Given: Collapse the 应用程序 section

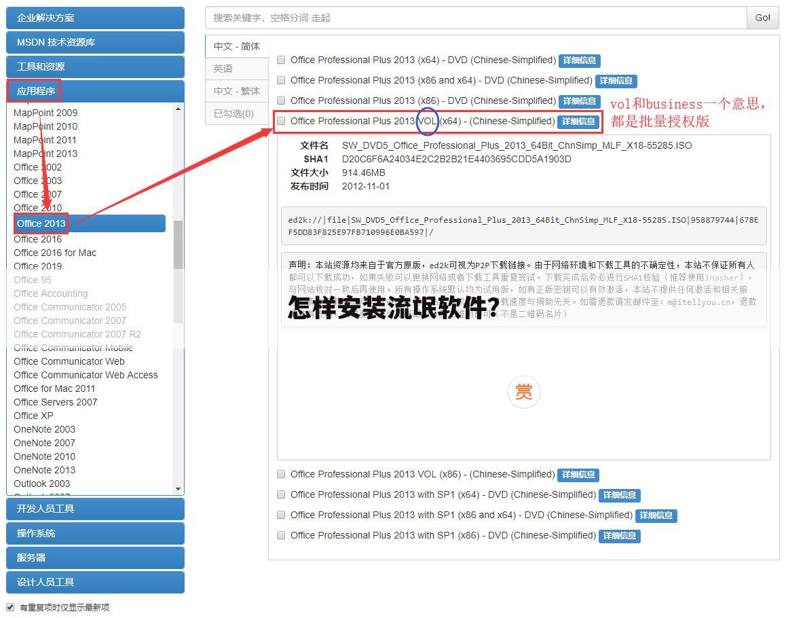Looking at the screenshot, I should [x=95, y=91].
